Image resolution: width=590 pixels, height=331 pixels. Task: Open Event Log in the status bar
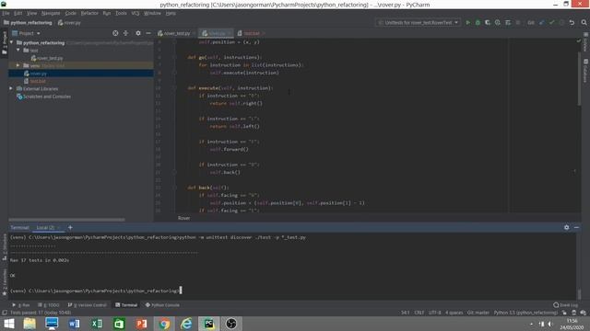click(565, 305)
